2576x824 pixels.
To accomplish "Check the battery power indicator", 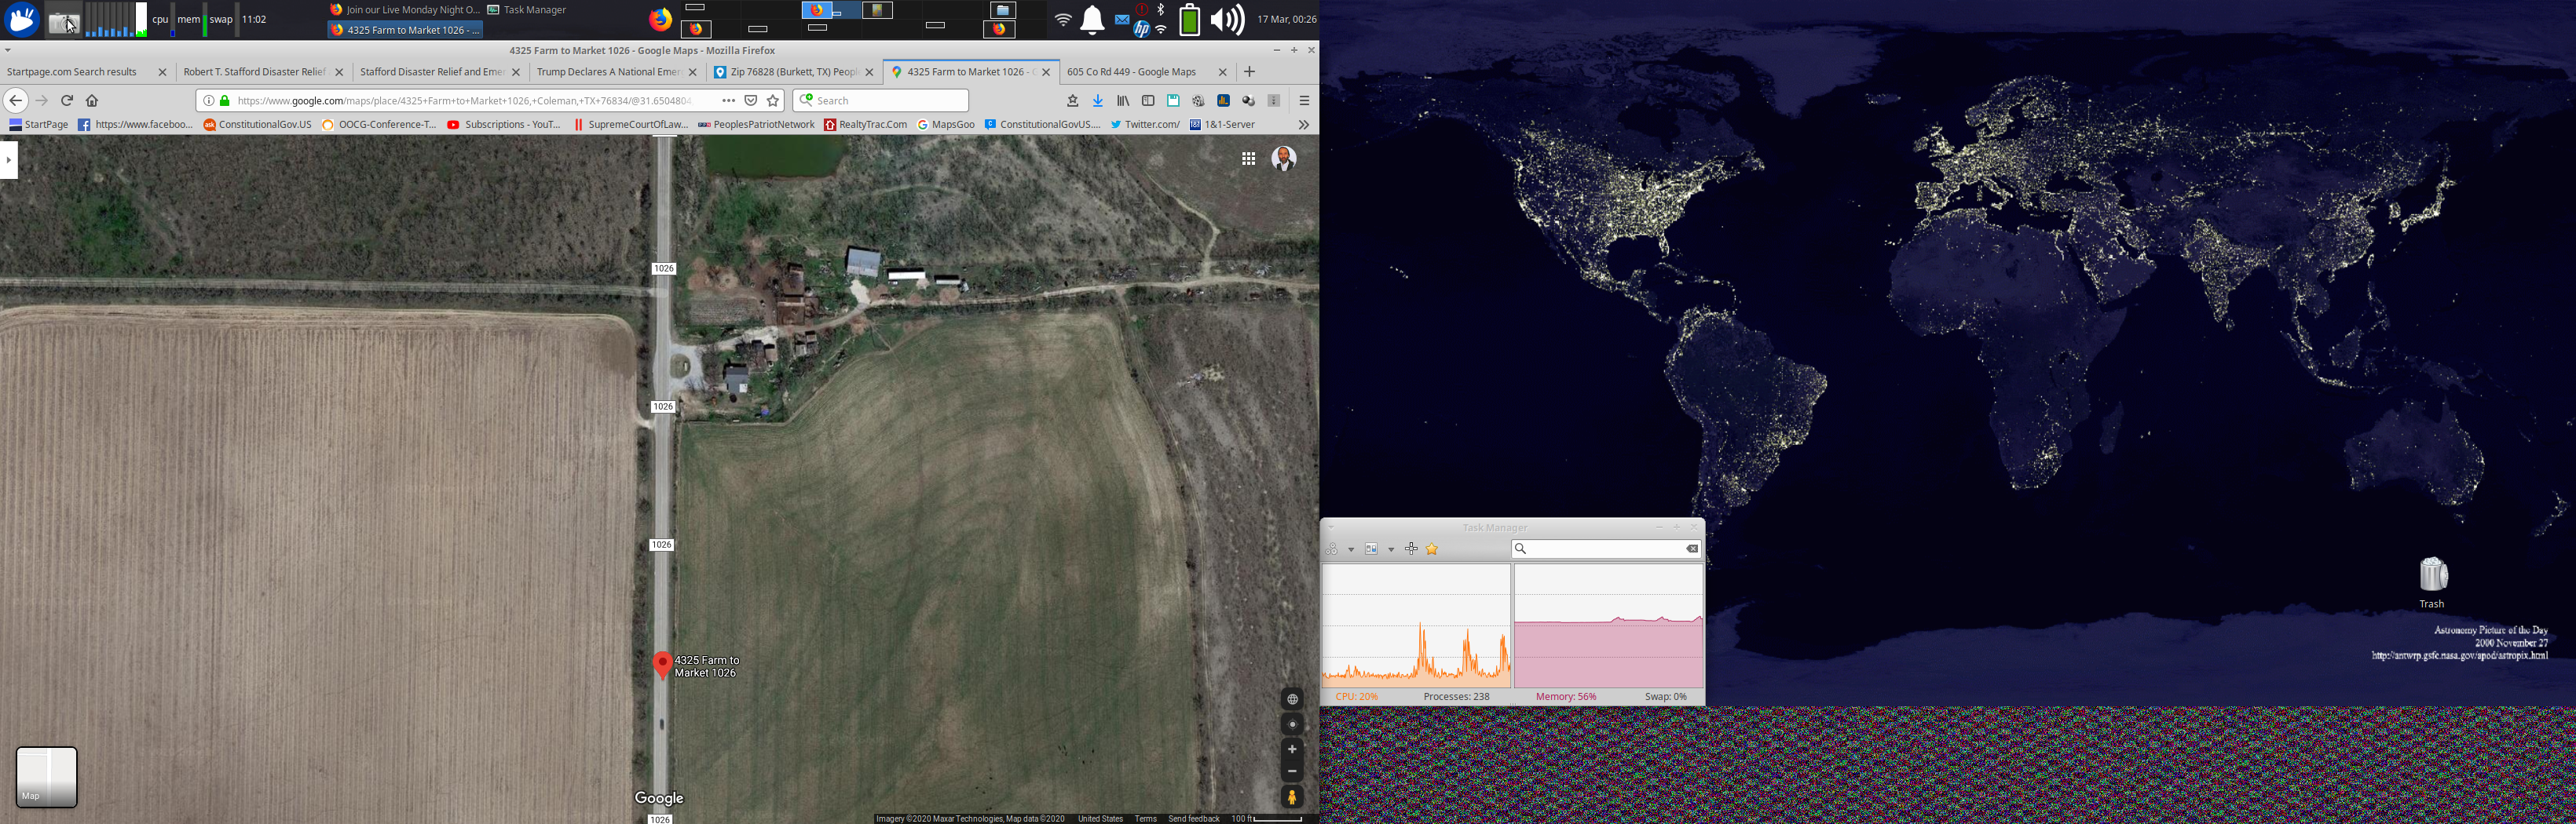I will pyautogui.click(x=1189, y=19).
